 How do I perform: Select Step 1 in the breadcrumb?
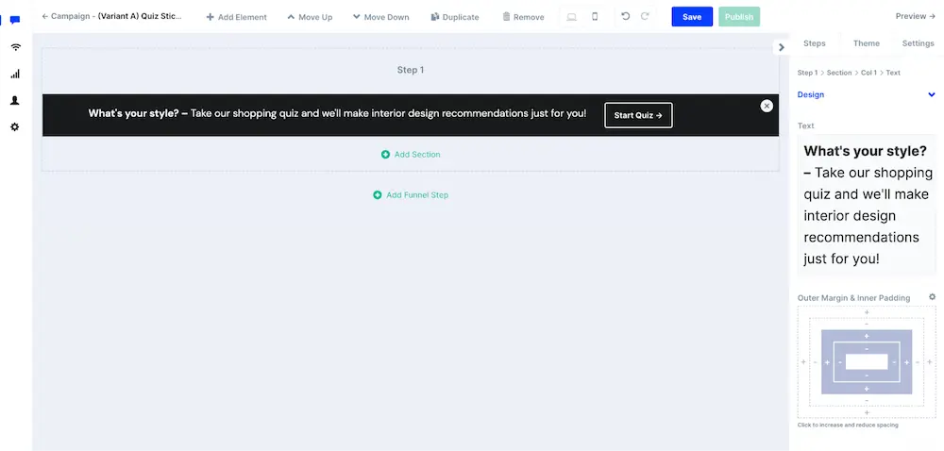click(x=807, y=73)
